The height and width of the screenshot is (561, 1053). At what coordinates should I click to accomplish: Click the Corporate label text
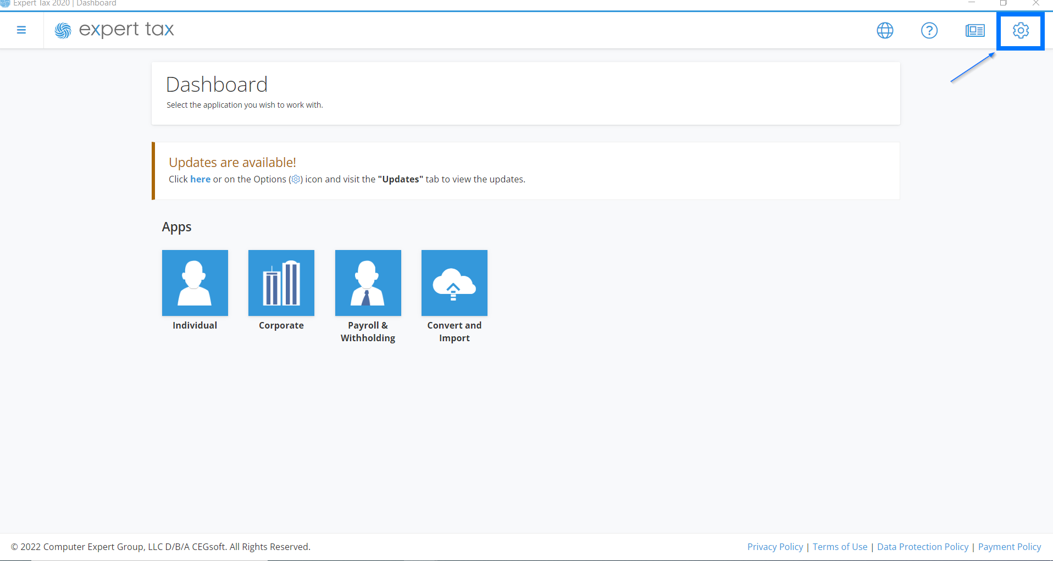281,325
